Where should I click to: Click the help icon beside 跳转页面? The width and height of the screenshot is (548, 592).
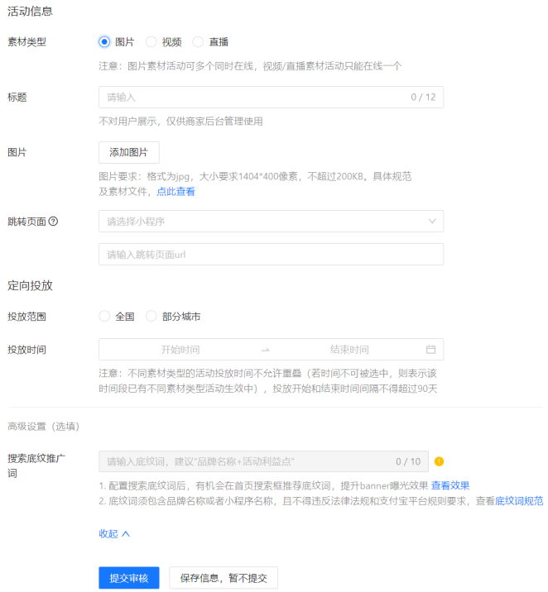[53, 222]
